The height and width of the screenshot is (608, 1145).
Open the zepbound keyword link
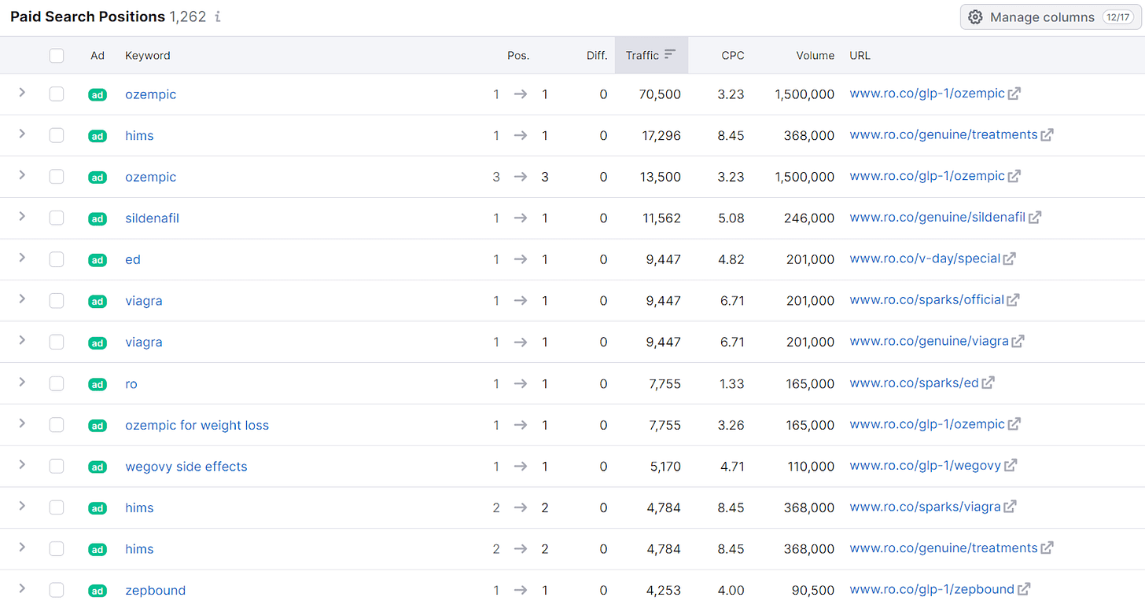click(155, 590)
